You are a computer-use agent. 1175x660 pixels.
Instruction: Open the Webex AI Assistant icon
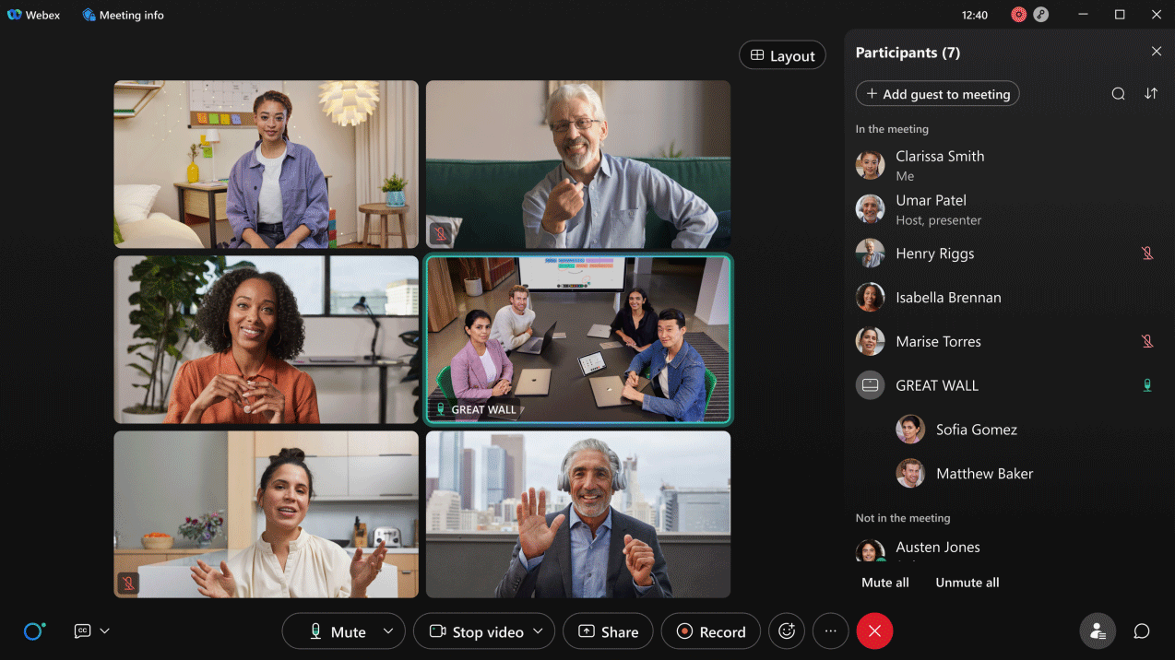click(x=34, y=631)
